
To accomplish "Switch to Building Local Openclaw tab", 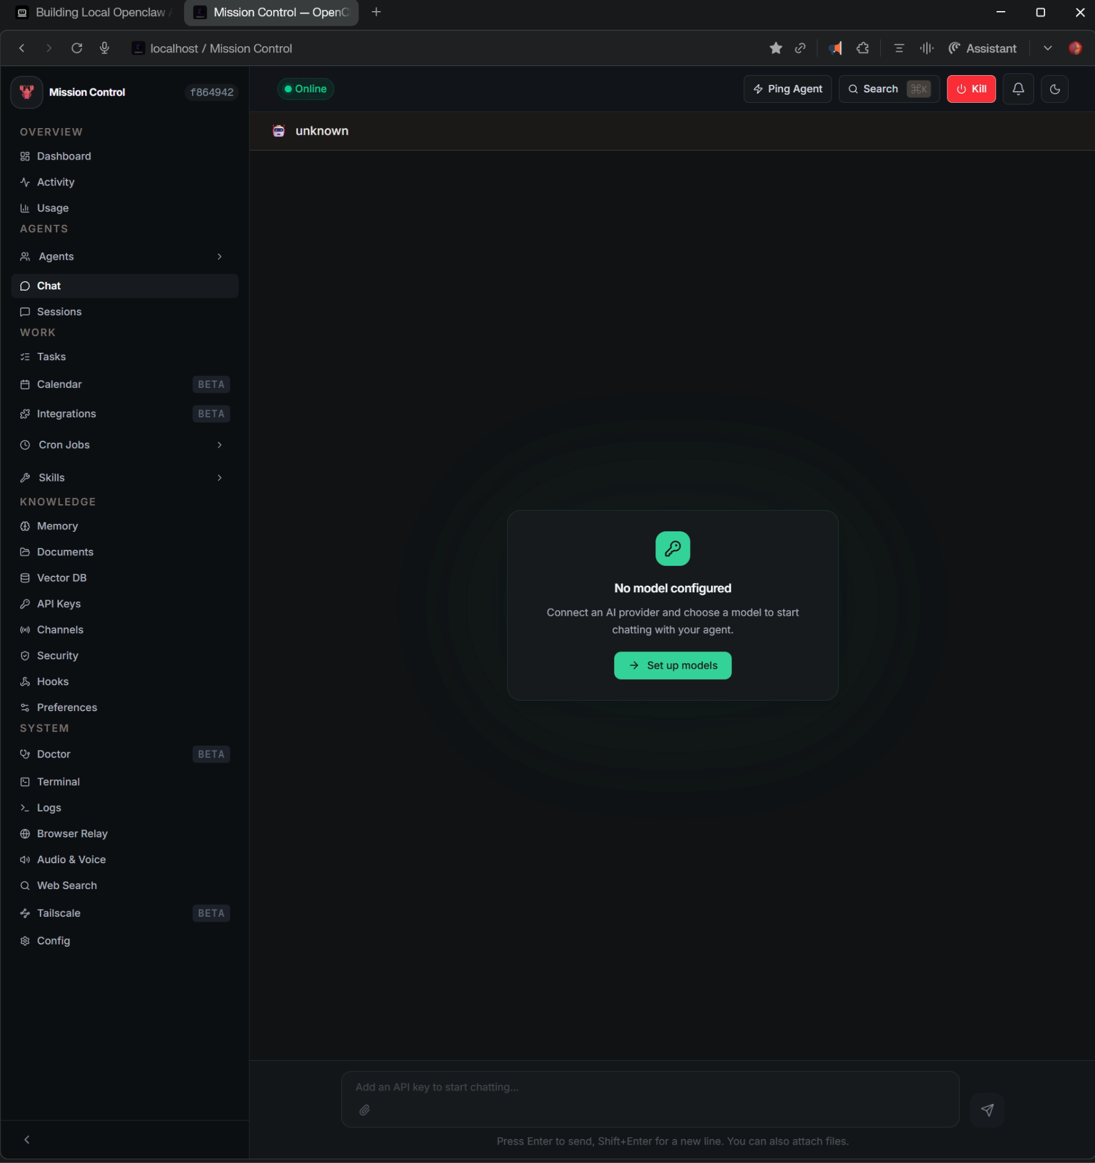I will [92, 12].
